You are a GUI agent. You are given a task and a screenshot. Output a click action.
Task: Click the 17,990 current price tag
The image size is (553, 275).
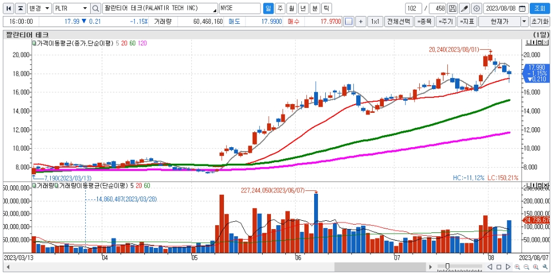click(536, 72)
